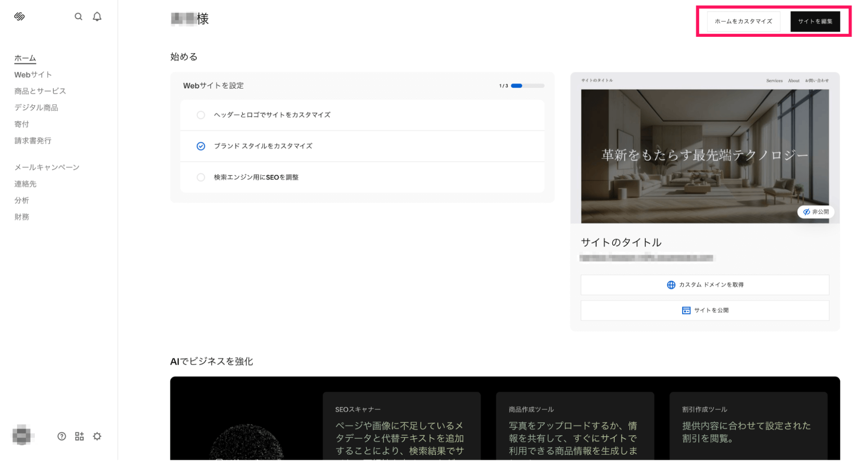Open settings with the gear icon
Viewport: 857px width, 462px height.
[97, 436]
